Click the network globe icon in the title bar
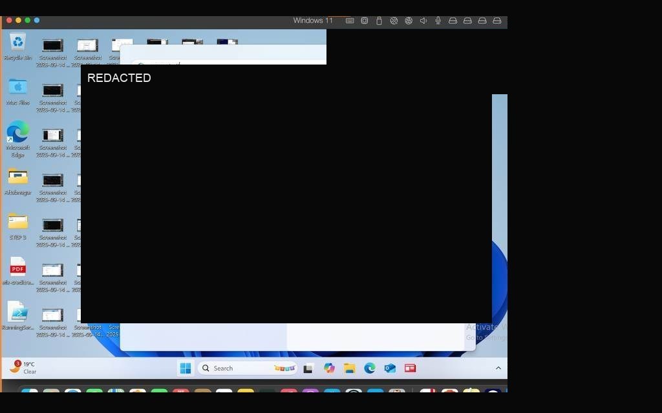This screenshot has width=662, height=413. [x=409, y=20]
